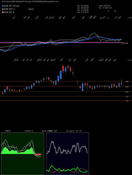This screenshot has width=132, height=175.
Task: Click the '812' price level label
Action: point(127,92)
